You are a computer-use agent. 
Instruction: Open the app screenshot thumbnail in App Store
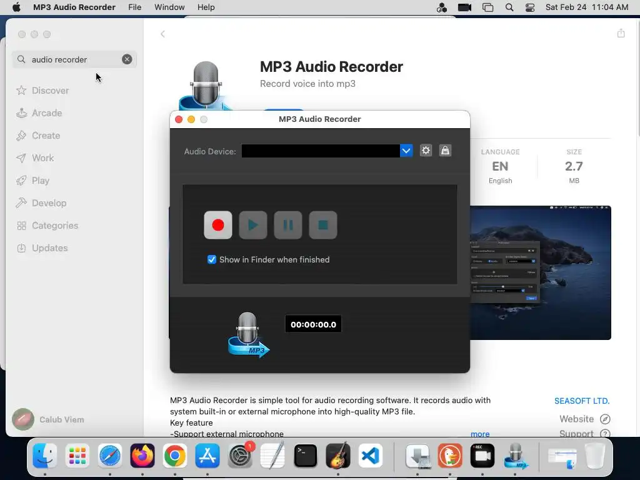[541, 272]
